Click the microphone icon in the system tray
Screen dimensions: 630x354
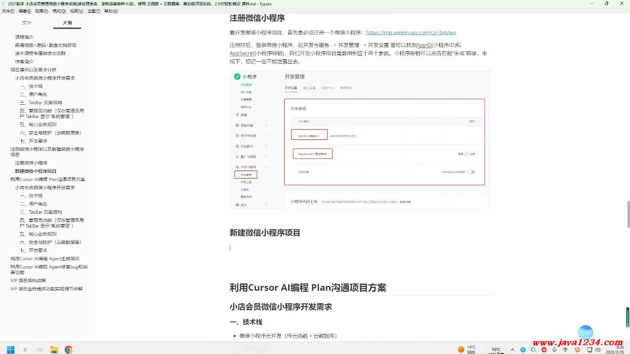[554, 350]
